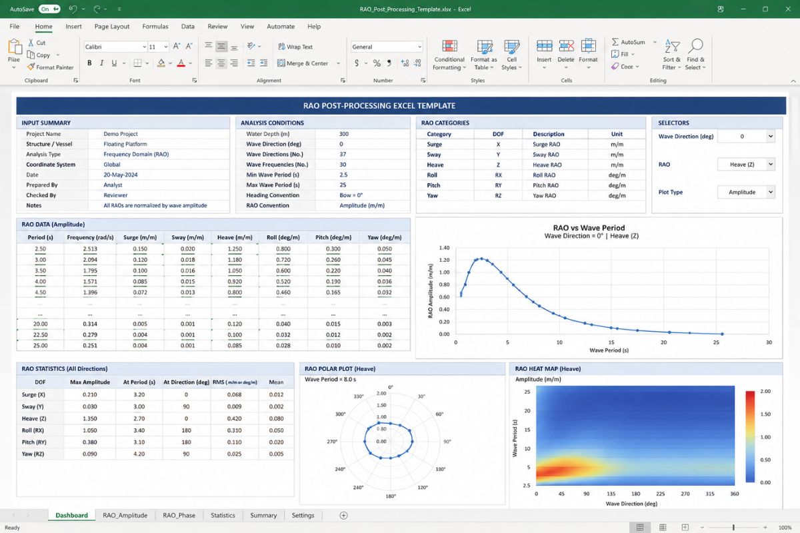Toggle the AutoSave switch
The width and height of the screenshot is (800, 533).
pyautogui.click(x=49, y=9)
